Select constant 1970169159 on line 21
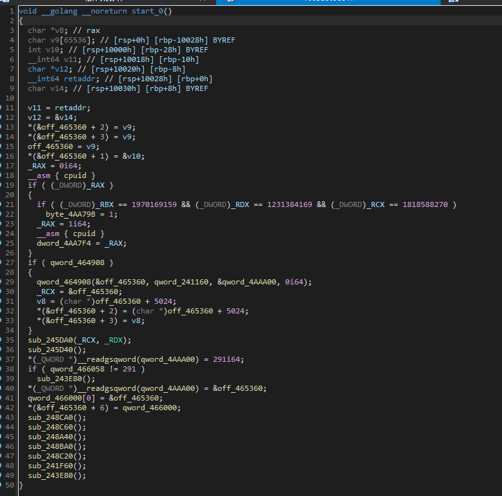Screen dimensions: 502x496 153,204
